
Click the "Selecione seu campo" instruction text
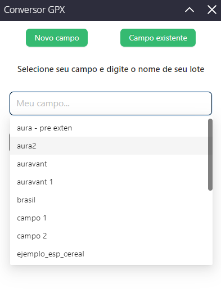(x=111, y=69)
